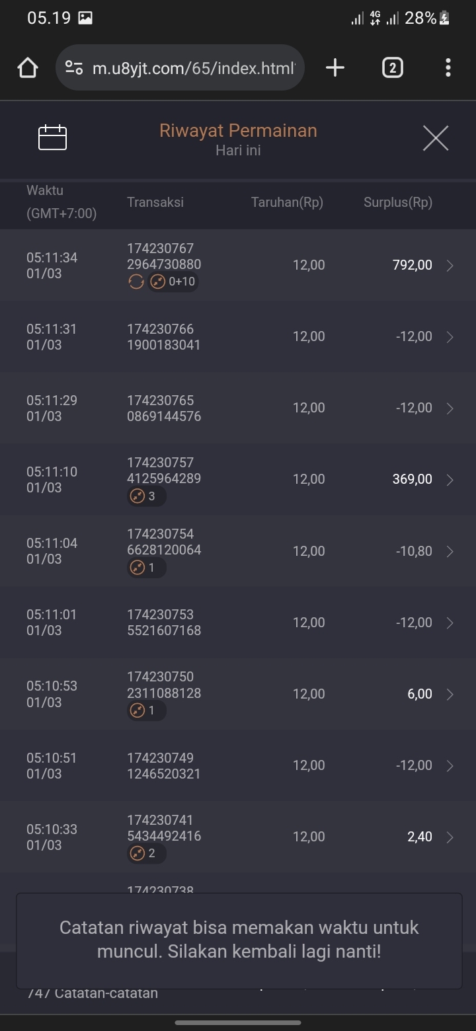Tap the m.u8yjt.com address bar
The image size is (476, 1031).
pyautogui.click(x=192, y=67)
